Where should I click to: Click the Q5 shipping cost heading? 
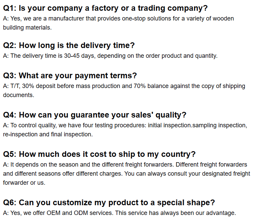pos(99,154)
